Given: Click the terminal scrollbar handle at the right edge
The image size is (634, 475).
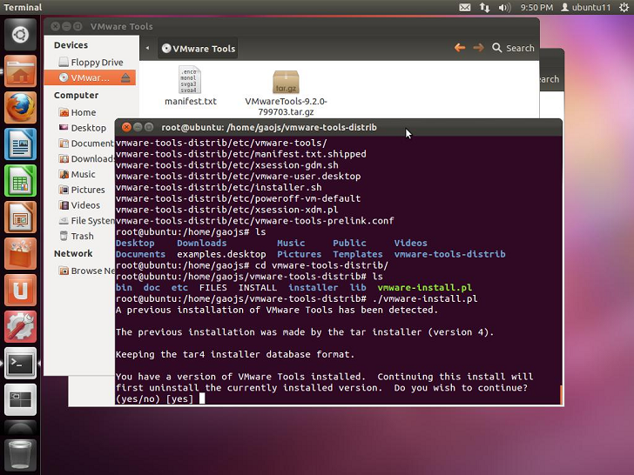Looking at the screenshot, I should pos(561,394).
